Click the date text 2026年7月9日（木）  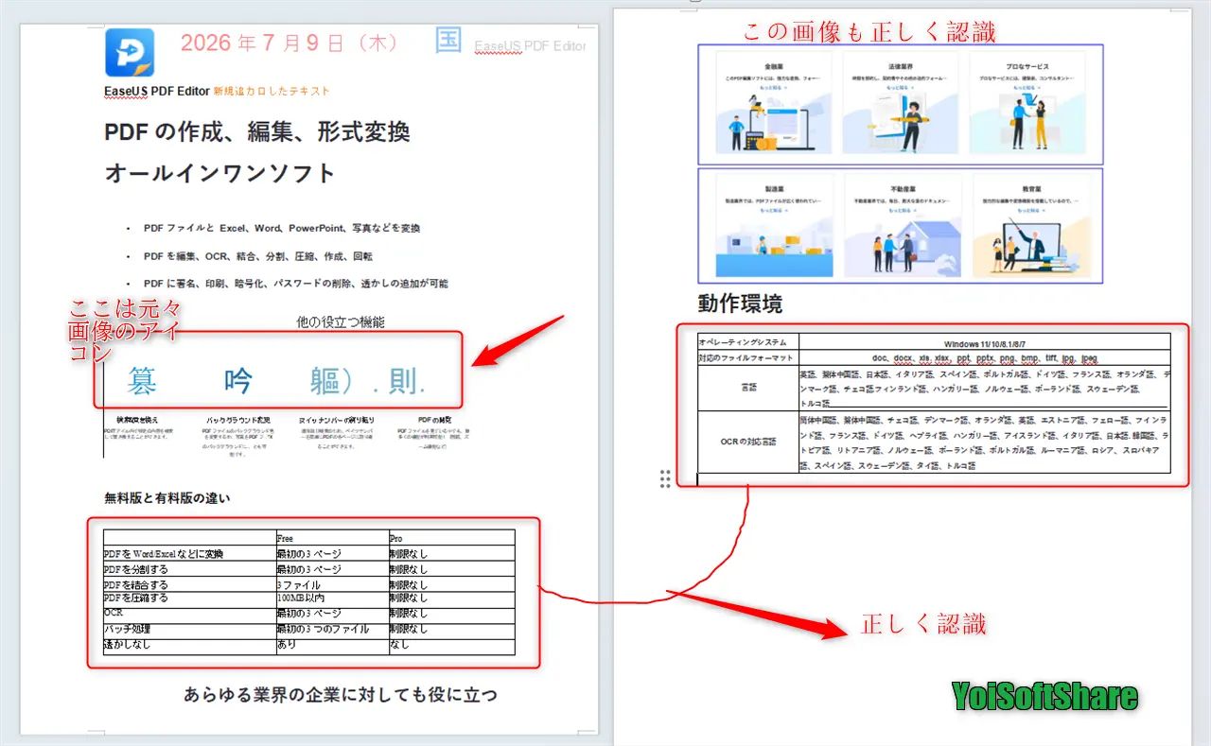(x=290, y=43)
